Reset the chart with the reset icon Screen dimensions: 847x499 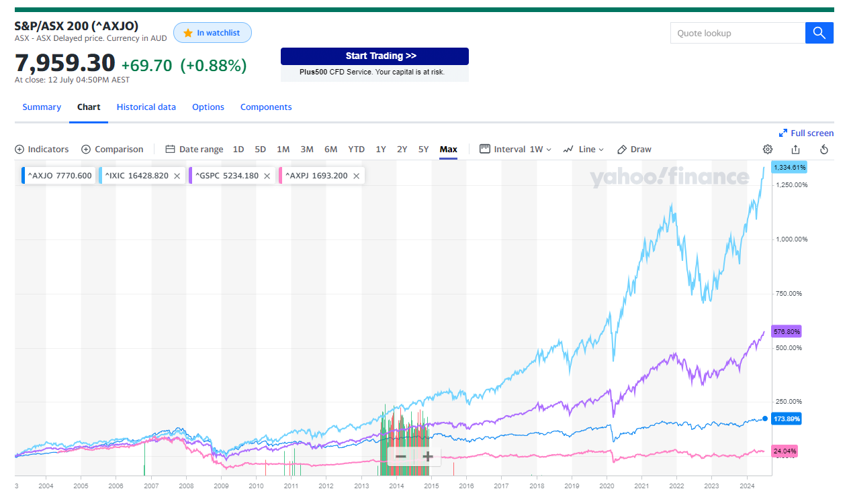click(824, 150)
